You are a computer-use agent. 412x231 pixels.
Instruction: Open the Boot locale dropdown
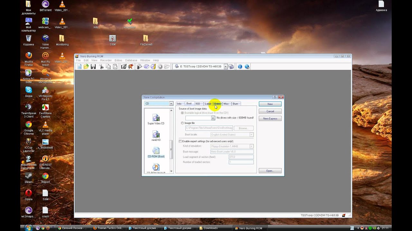(251, 135)
